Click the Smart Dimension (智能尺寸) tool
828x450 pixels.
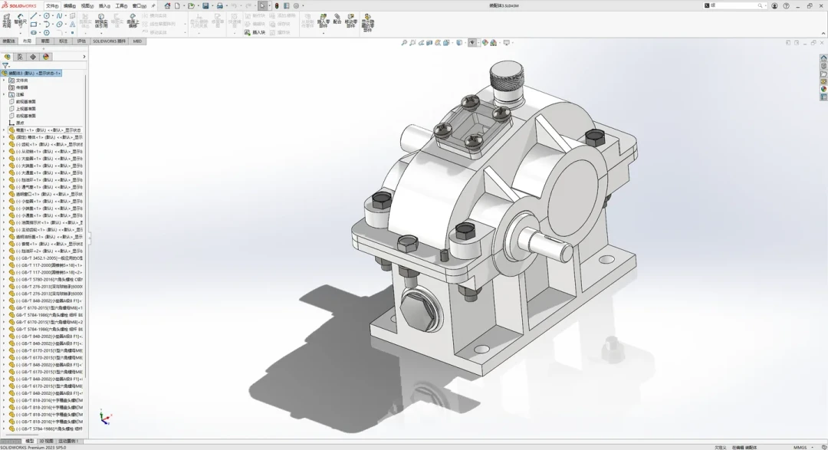[21, 21]
